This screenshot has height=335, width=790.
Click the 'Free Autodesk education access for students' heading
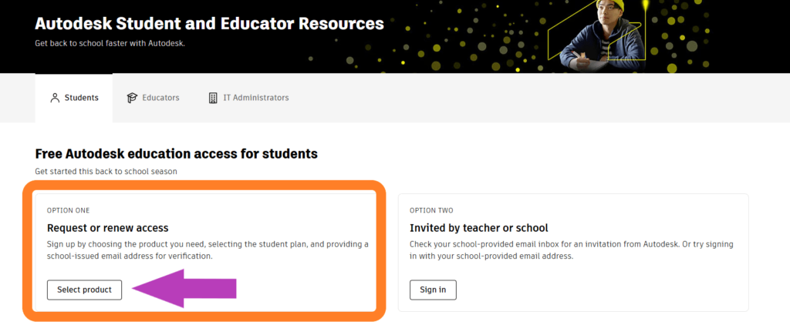click(176, 154)
